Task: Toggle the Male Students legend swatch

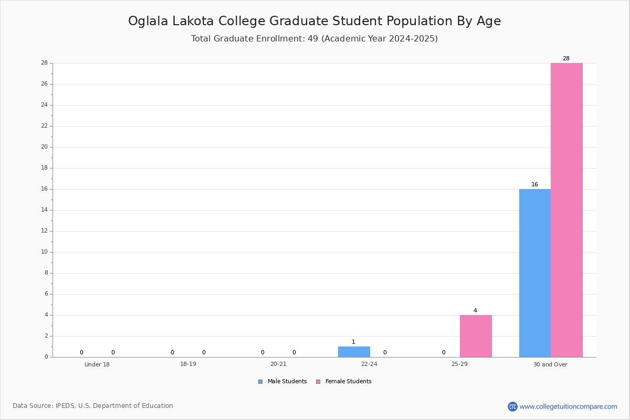Action: coord(260,382)
